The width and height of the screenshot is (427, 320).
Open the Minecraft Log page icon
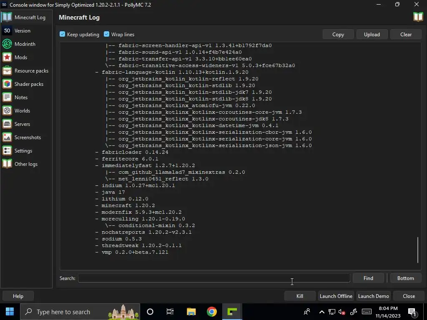(x=7, y=17)
